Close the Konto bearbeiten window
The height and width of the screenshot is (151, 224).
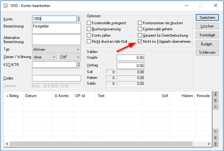point(216,5)
